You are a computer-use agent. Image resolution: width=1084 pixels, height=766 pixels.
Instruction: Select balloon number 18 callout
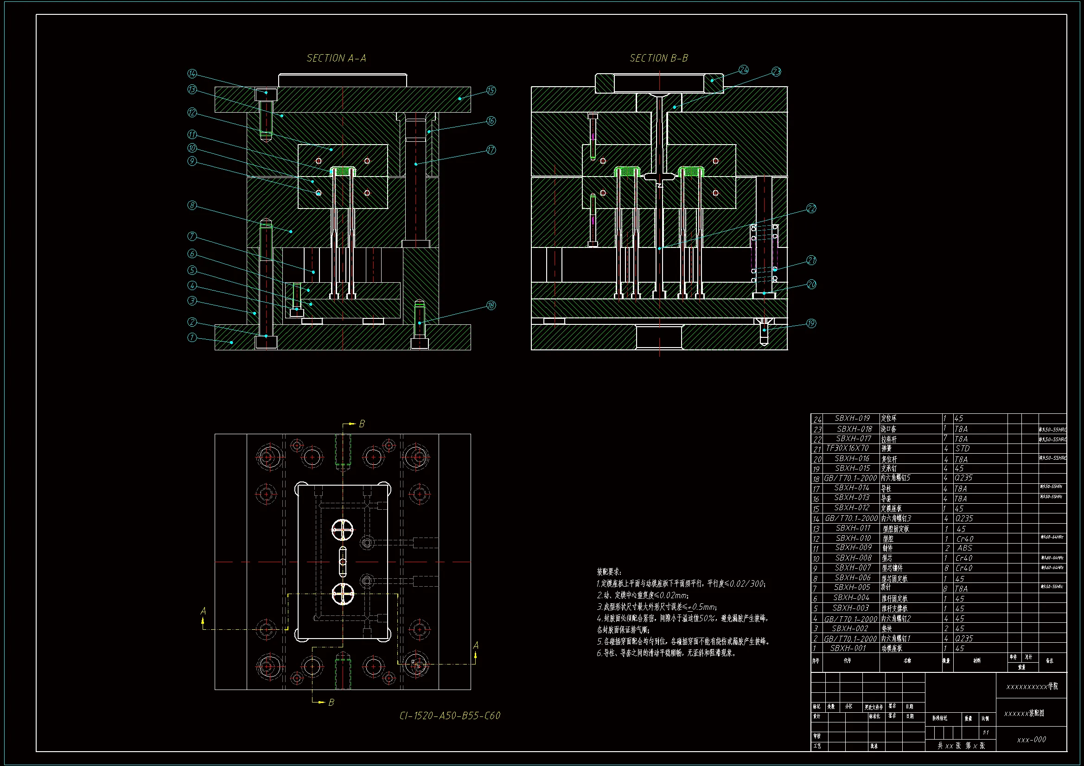tap(491, 305)
